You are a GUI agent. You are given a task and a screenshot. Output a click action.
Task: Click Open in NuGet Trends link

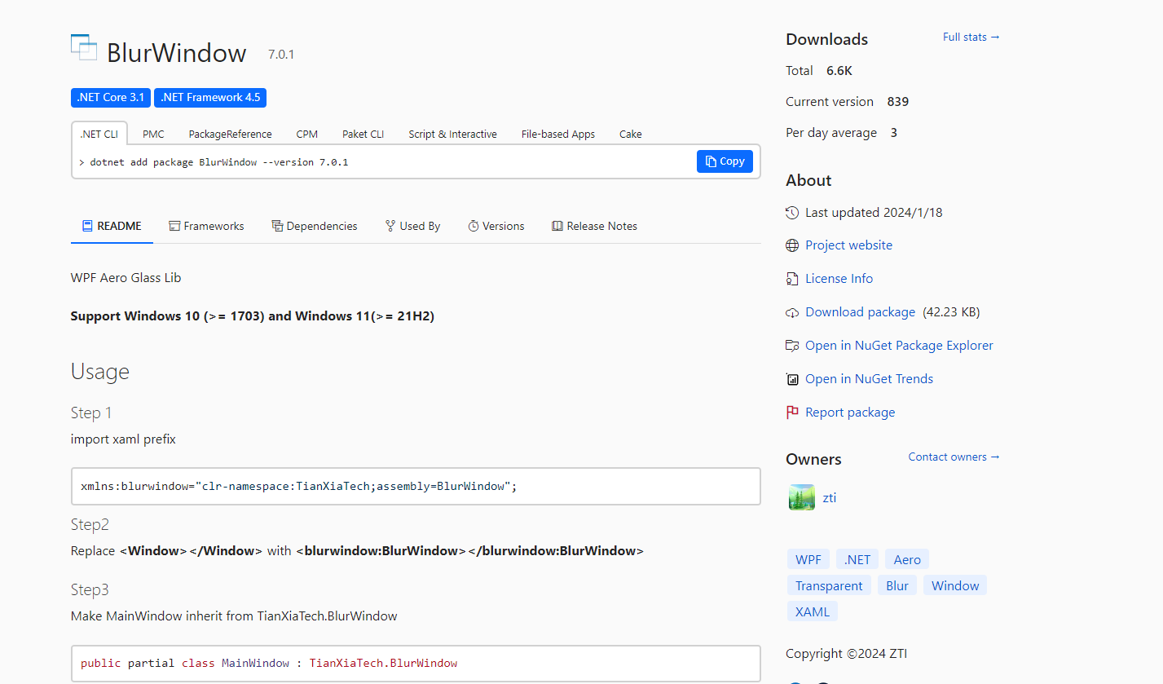tap(869, 379)
